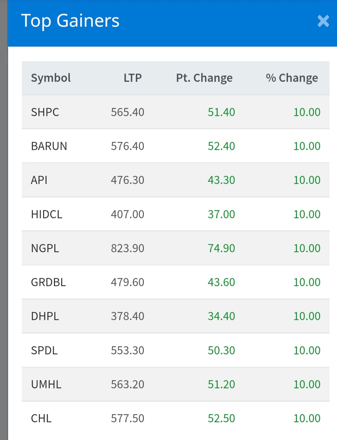Click SHPC's 51.40 point change
The width and height of the screenshot is (337, 440).
point(222,112)
